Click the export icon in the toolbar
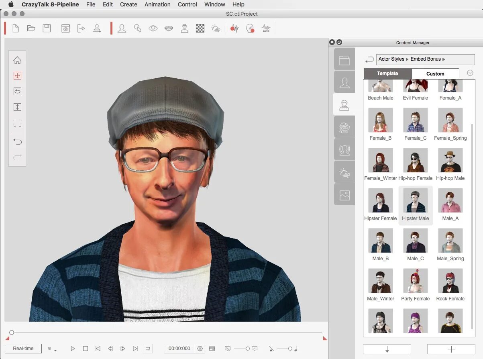Image resolution: width=483 pixels, height=359 pixels. pos(81,29)
